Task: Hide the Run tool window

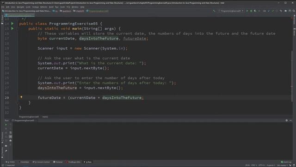Action: (290, 121)
